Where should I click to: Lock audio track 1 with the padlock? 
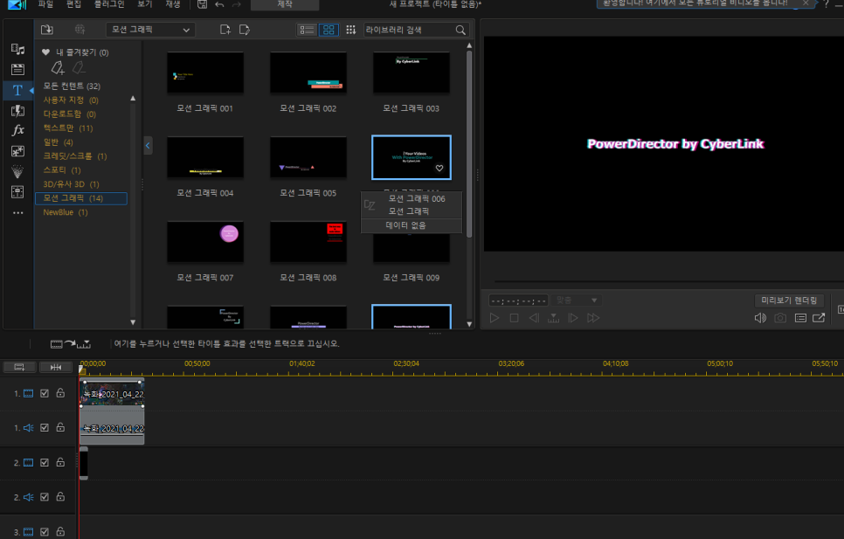tap(60, 427)
